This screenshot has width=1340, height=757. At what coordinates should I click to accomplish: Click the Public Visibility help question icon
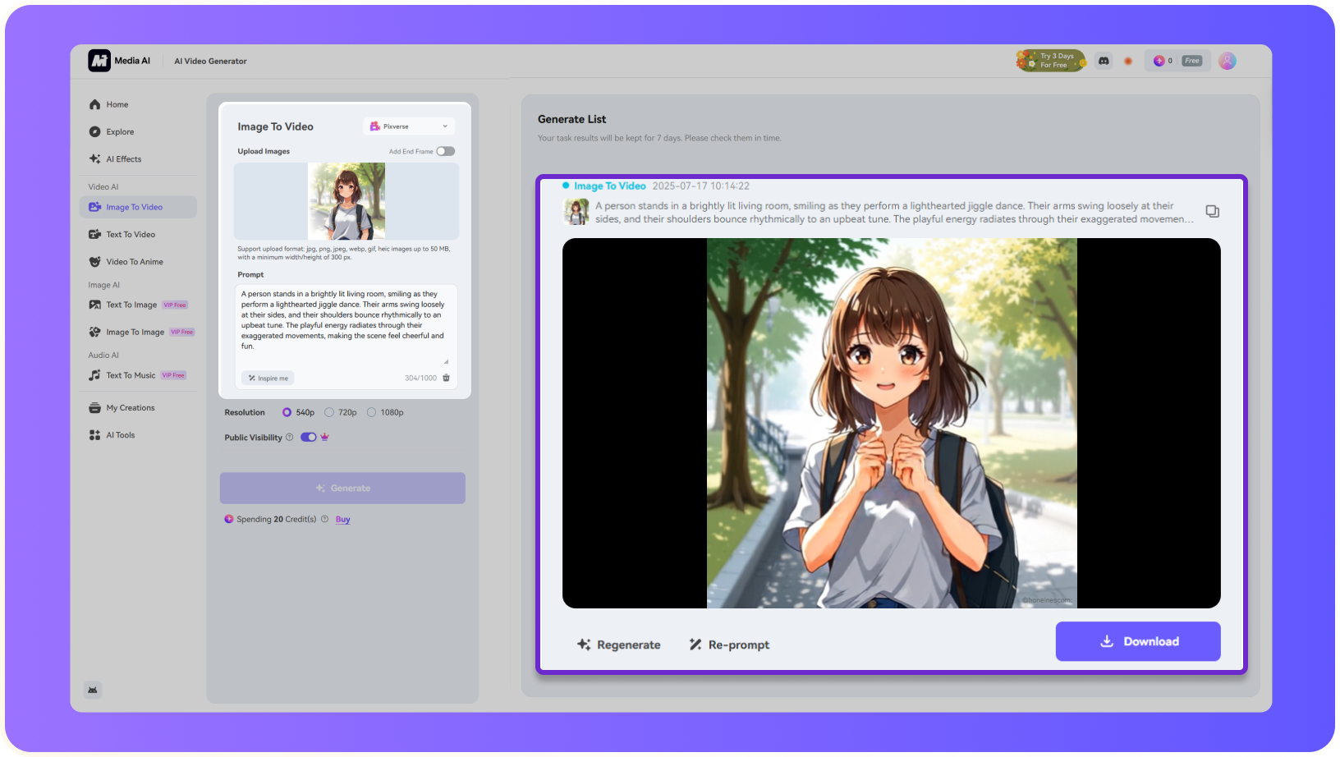tap(289, 437)
